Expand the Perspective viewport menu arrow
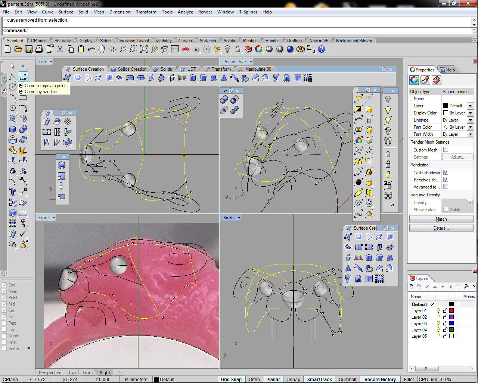478x383 pixels. (251, 62)
